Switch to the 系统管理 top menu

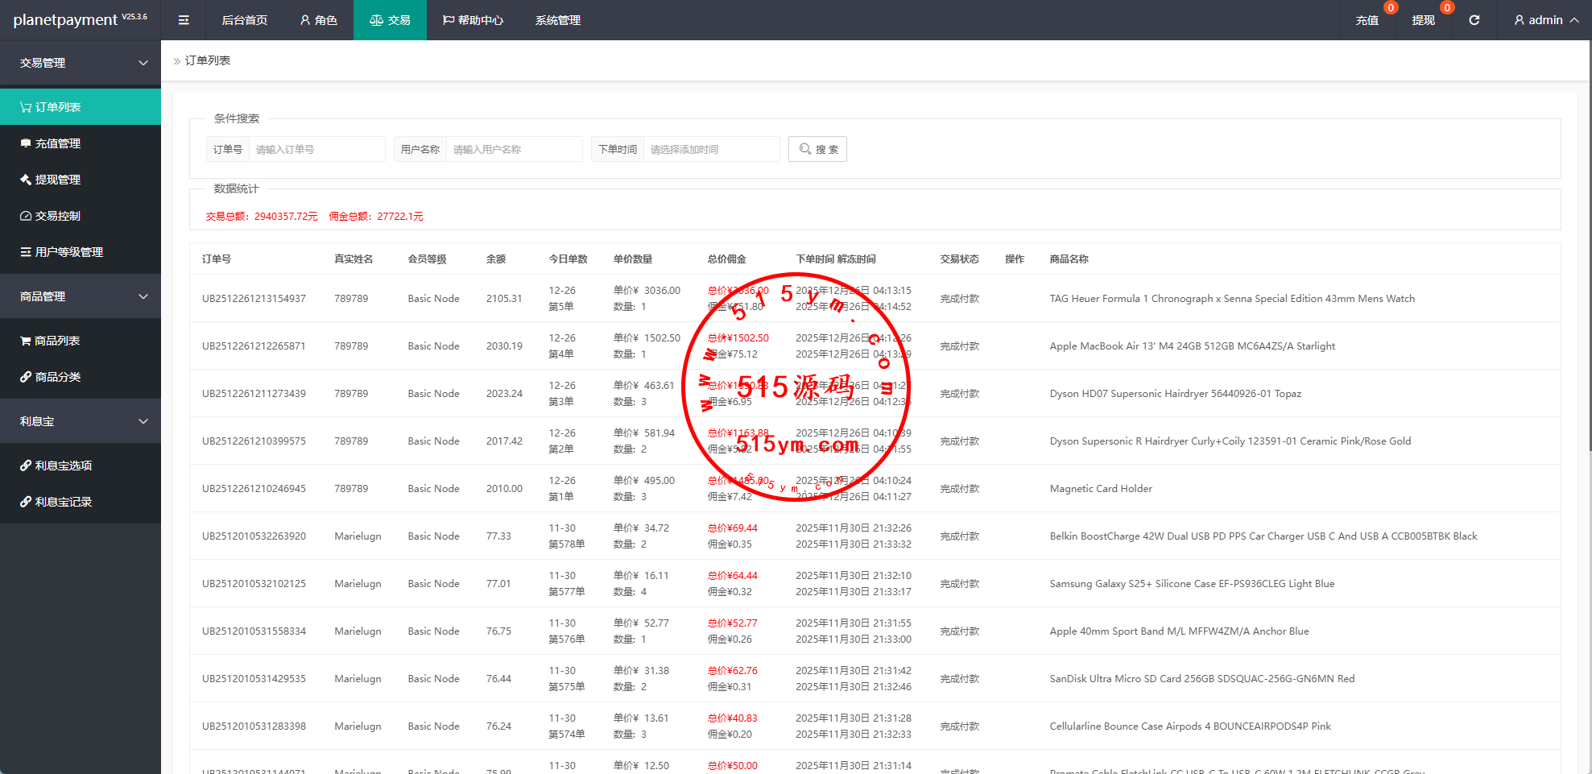click(557, 20)
